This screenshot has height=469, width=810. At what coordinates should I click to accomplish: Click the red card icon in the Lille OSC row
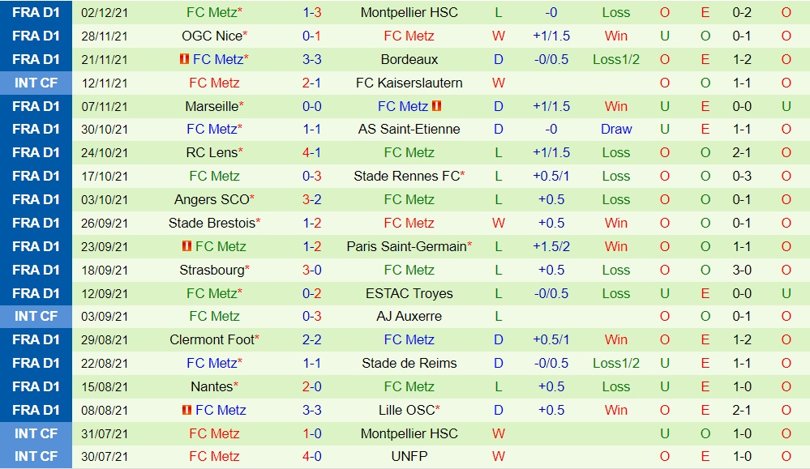(187, 410)
